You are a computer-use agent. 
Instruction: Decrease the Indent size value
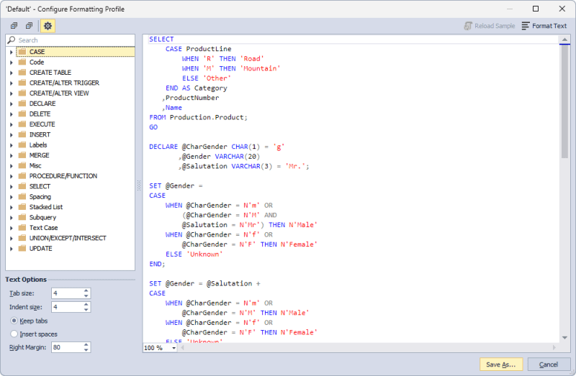[86, 310]
